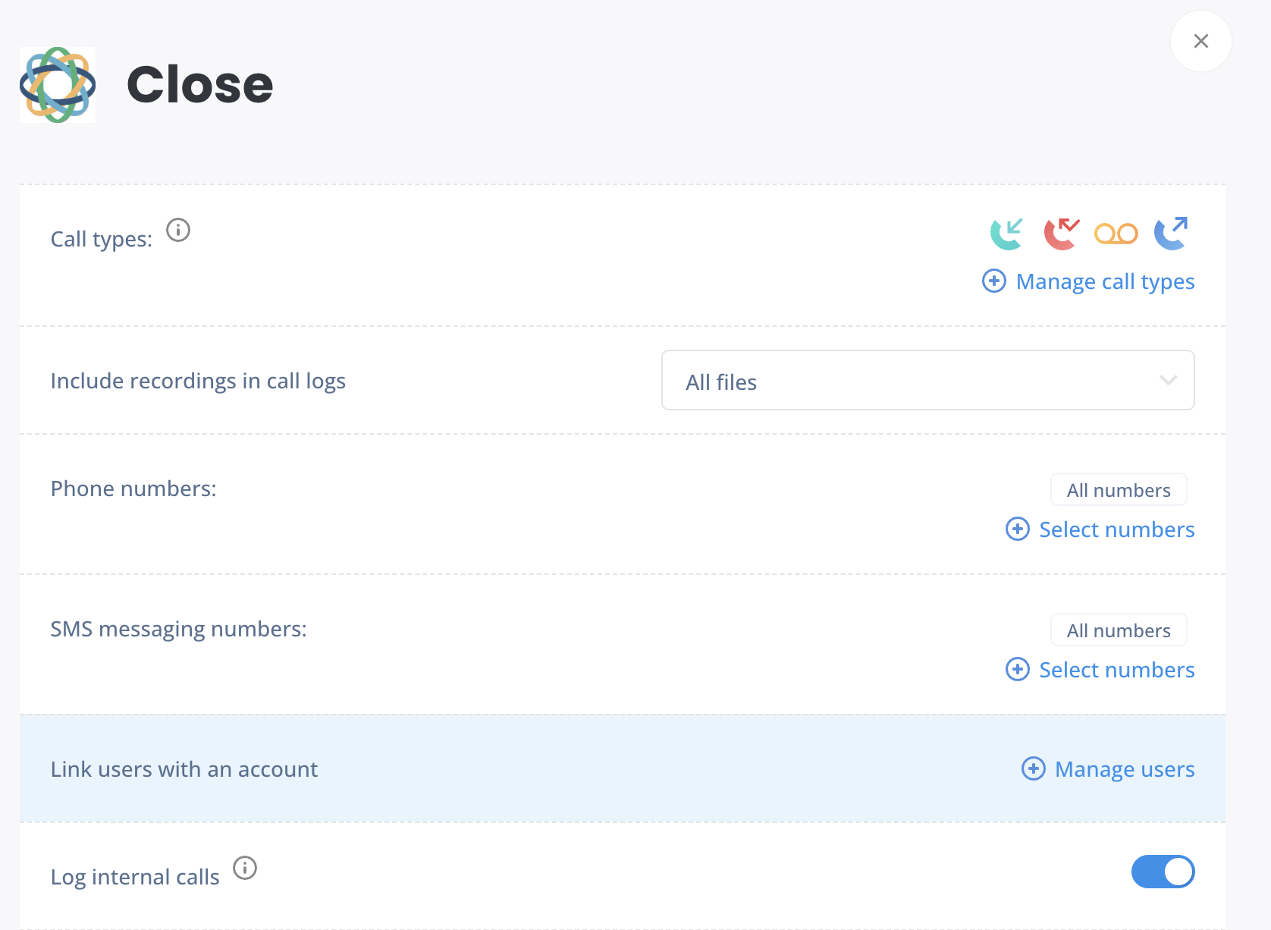
Task: Click the Call types label
Action: 102,239
